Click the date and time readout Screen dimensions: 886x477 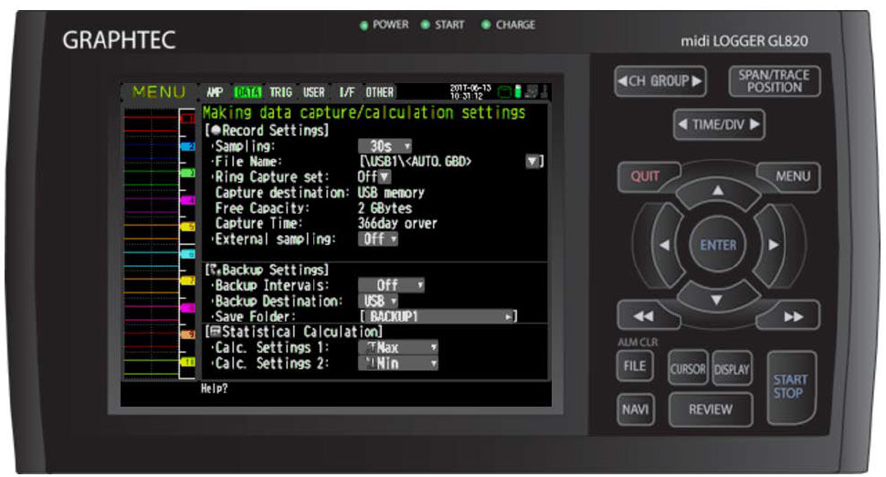click(470, 91)
